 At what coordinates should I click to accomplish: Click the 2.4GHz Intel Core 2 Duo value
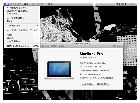click(x=97, y=63)
